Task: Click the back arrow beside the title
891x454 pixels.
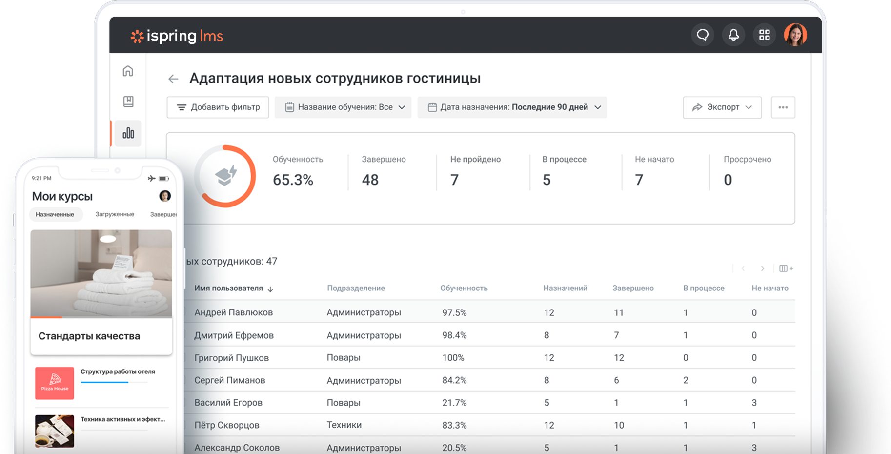Action: coord(173,79)
